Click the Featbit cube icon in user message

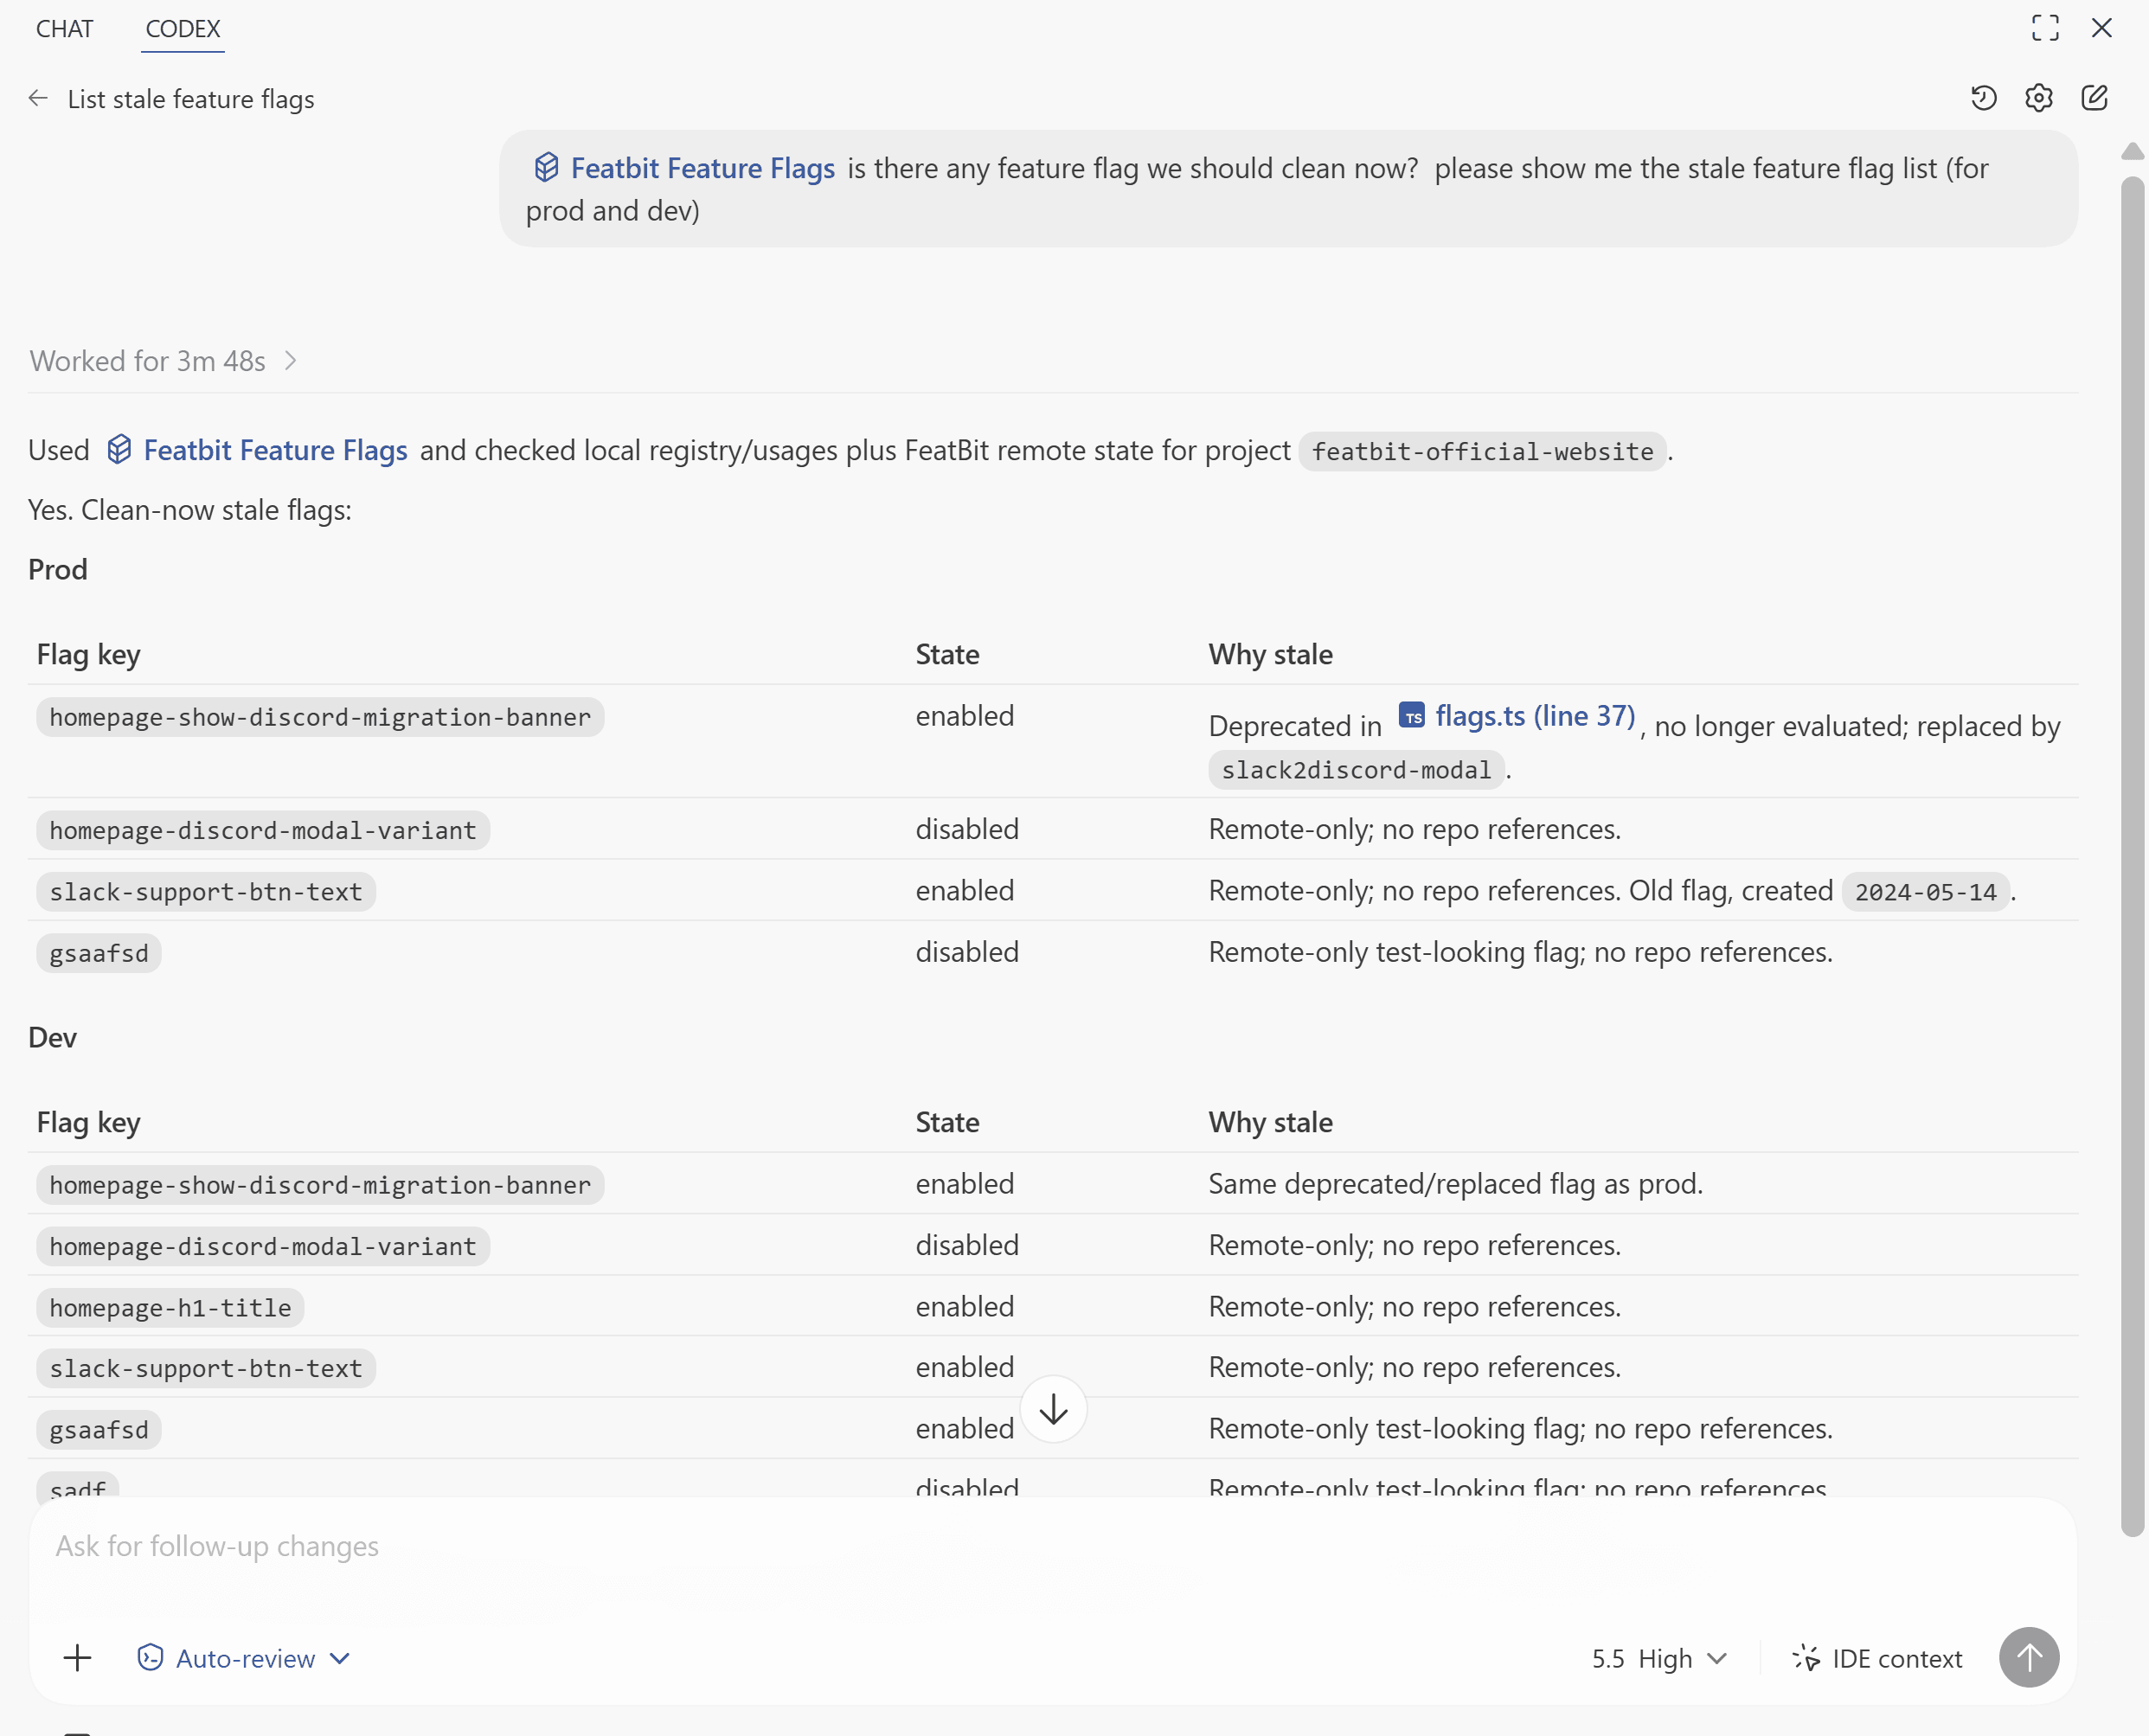pyautogui.click(x=546, y=168)
